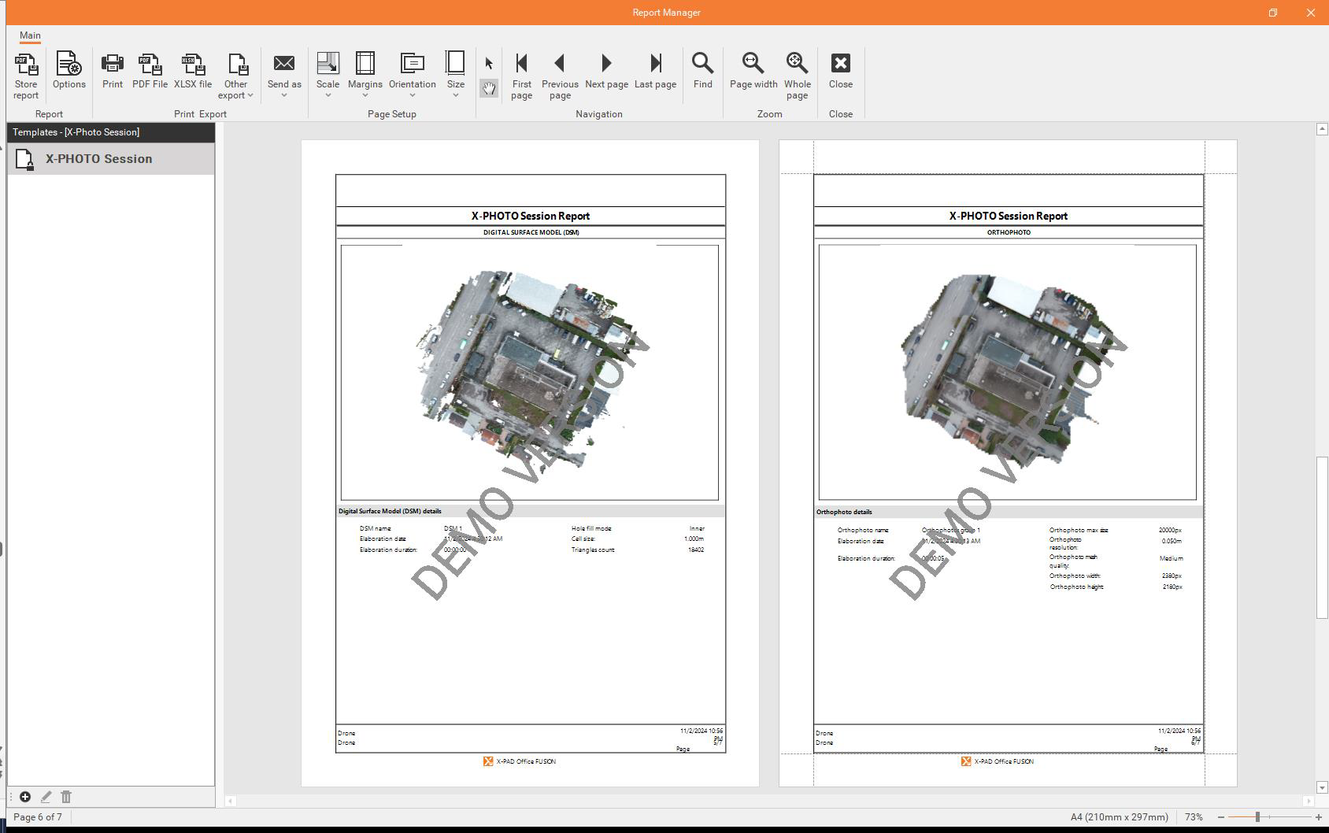Open report Options
The width and height of the screenshot is (1329, 833).
(69, 71)
